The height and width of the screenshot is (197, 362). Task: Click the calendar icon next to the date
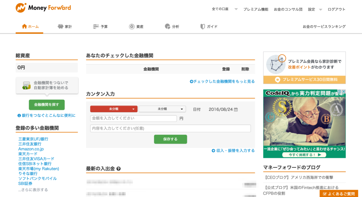(x=236, y=110)
